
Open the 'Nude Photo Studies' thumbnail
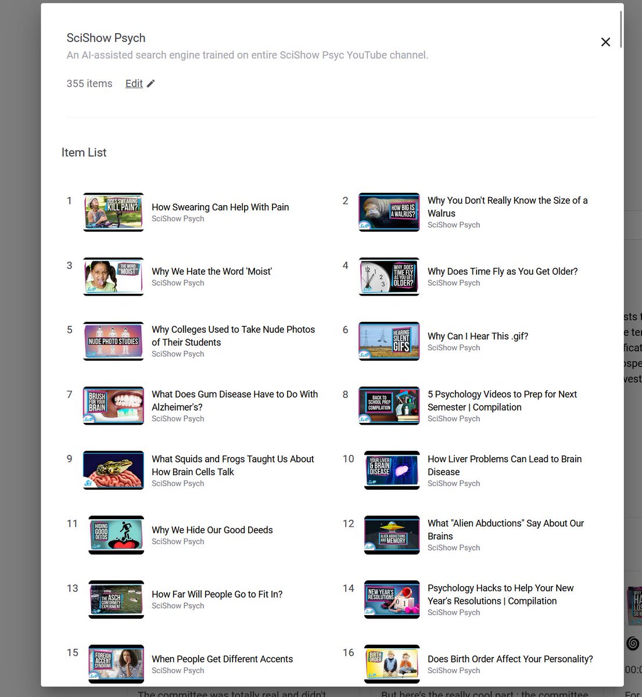tap(113, 341)
